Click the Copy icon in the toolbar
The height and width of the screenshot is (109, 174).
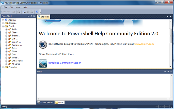click(14, 12)
